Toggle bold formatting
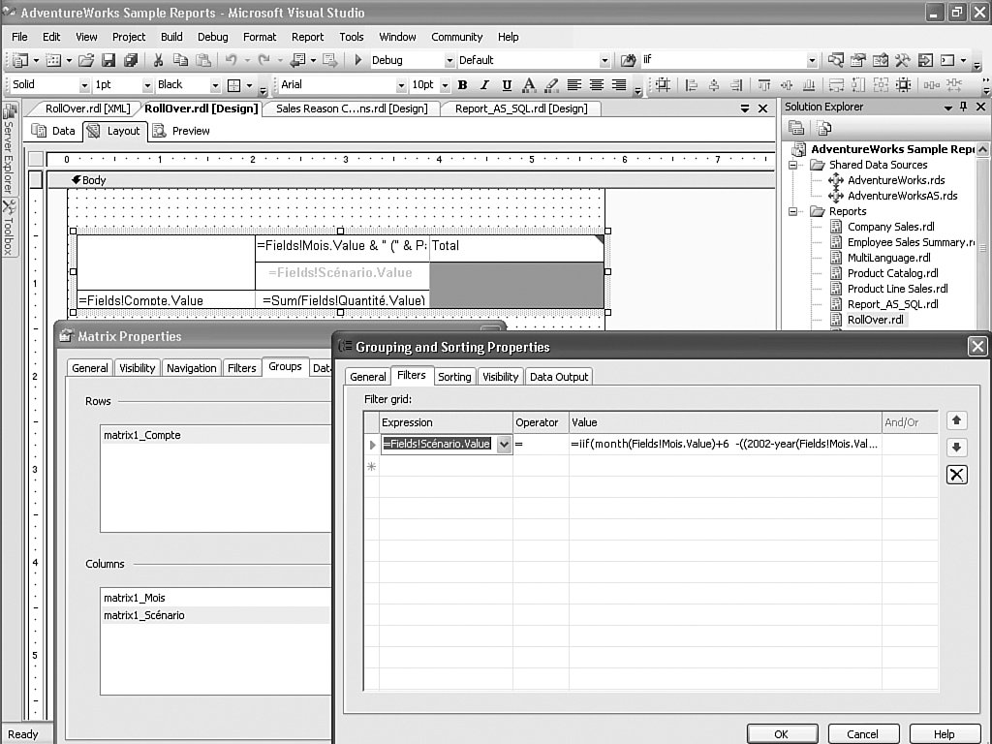 point(462,85)
